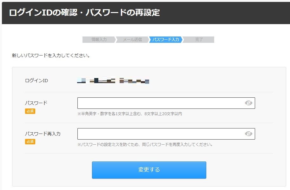Viewport: 290px width, 190px height.
Task: Select the メール送信 step
Action: [132, 40]
